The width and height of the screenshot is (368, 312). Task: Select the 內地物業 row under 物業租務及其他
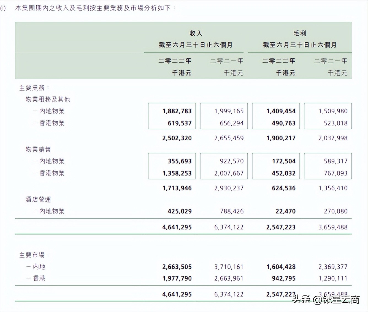coord(50,111)
